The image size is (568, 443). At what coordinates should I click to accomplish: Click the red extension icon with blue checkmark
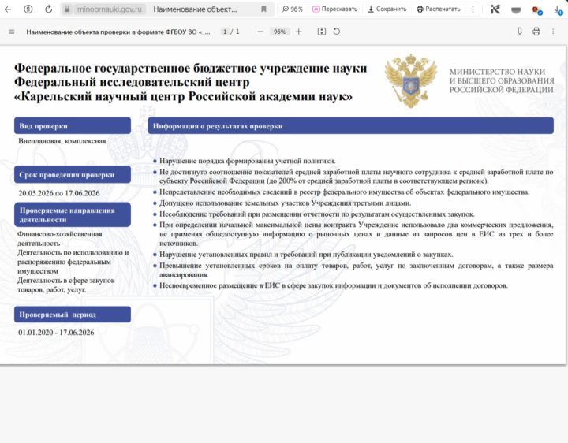coord(537,10)
